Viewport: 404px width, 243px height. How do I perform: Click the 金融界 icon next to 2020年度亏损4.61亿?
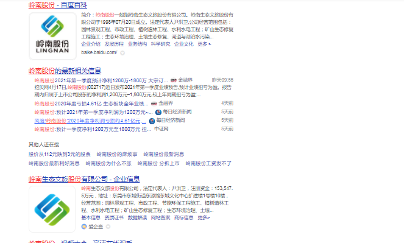(154, 104)
